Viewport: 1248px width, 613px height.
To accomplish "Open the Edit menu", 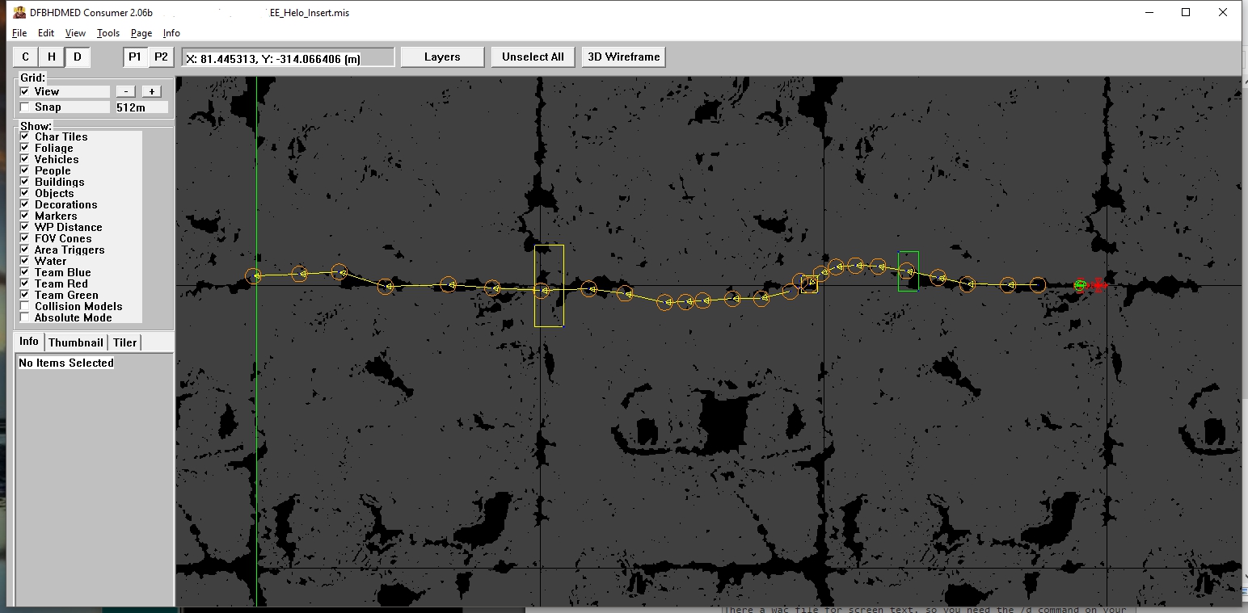I will point(46,33).
